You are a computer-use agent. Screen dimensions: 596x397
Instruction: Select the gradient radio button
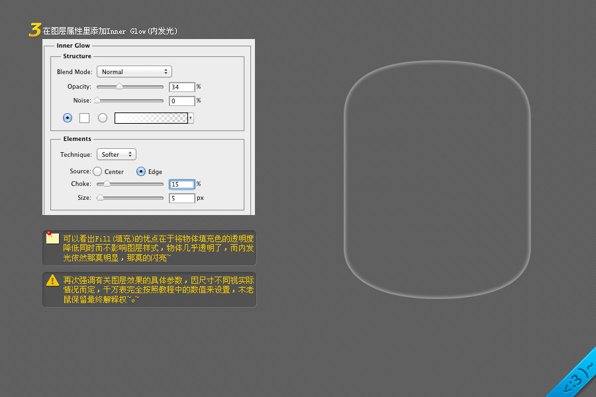click(103, 118)
